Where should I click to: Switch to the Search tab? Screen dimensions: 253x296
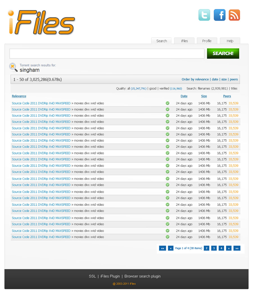point(161,41)
